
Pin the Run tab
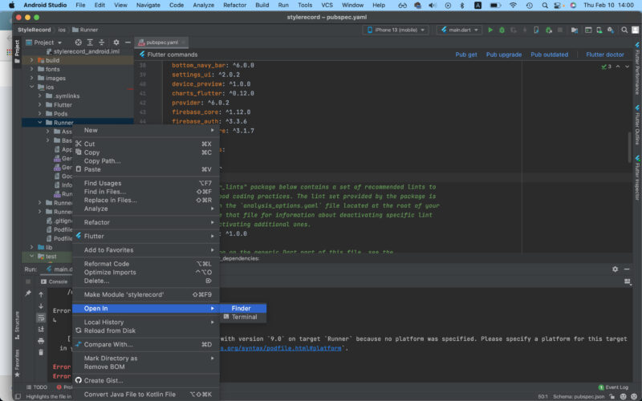tap(28, 293)
